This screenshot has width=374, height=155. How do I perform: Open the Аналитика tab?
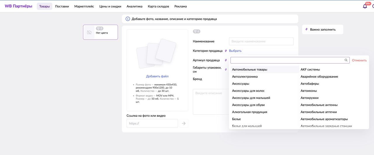(x=134, y=6)
